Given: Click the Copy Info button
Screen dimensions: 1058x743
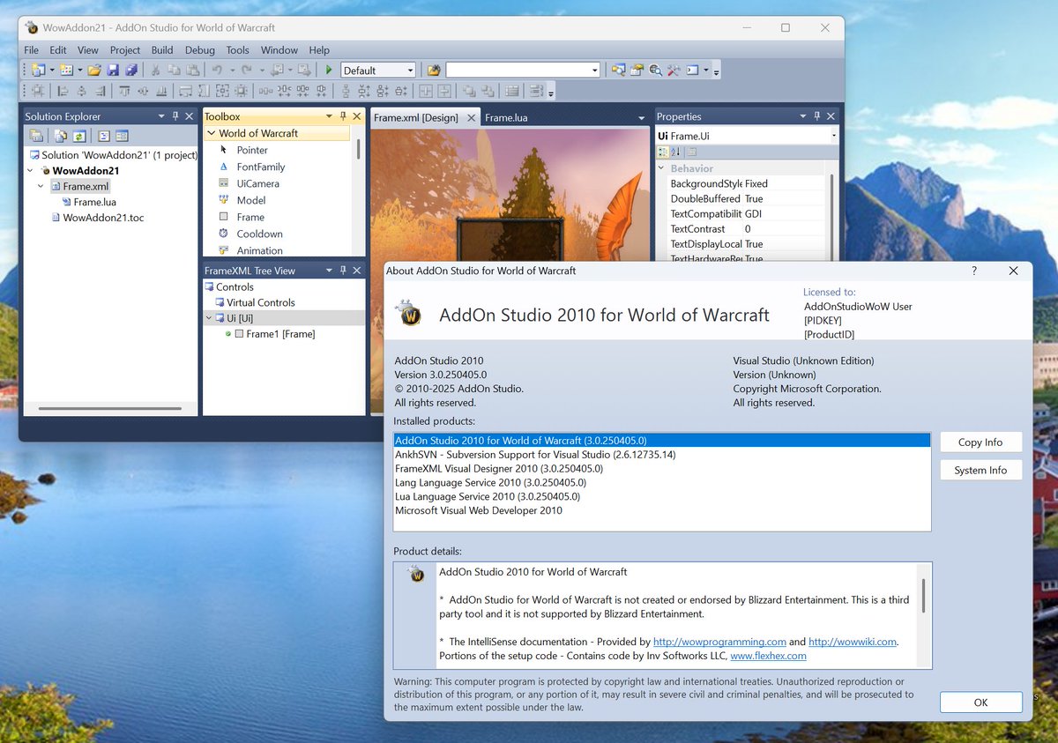Looking at the screenshot, I should click(980, 442).
